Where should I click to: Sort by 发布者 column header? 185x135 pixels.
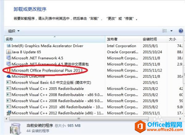tap(123, 39)
